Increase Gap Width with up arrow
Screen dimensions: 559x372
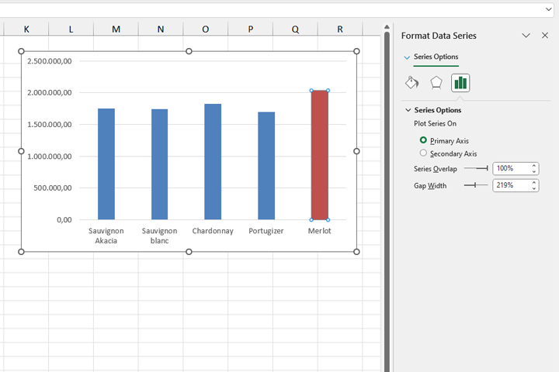coord(534,182)
